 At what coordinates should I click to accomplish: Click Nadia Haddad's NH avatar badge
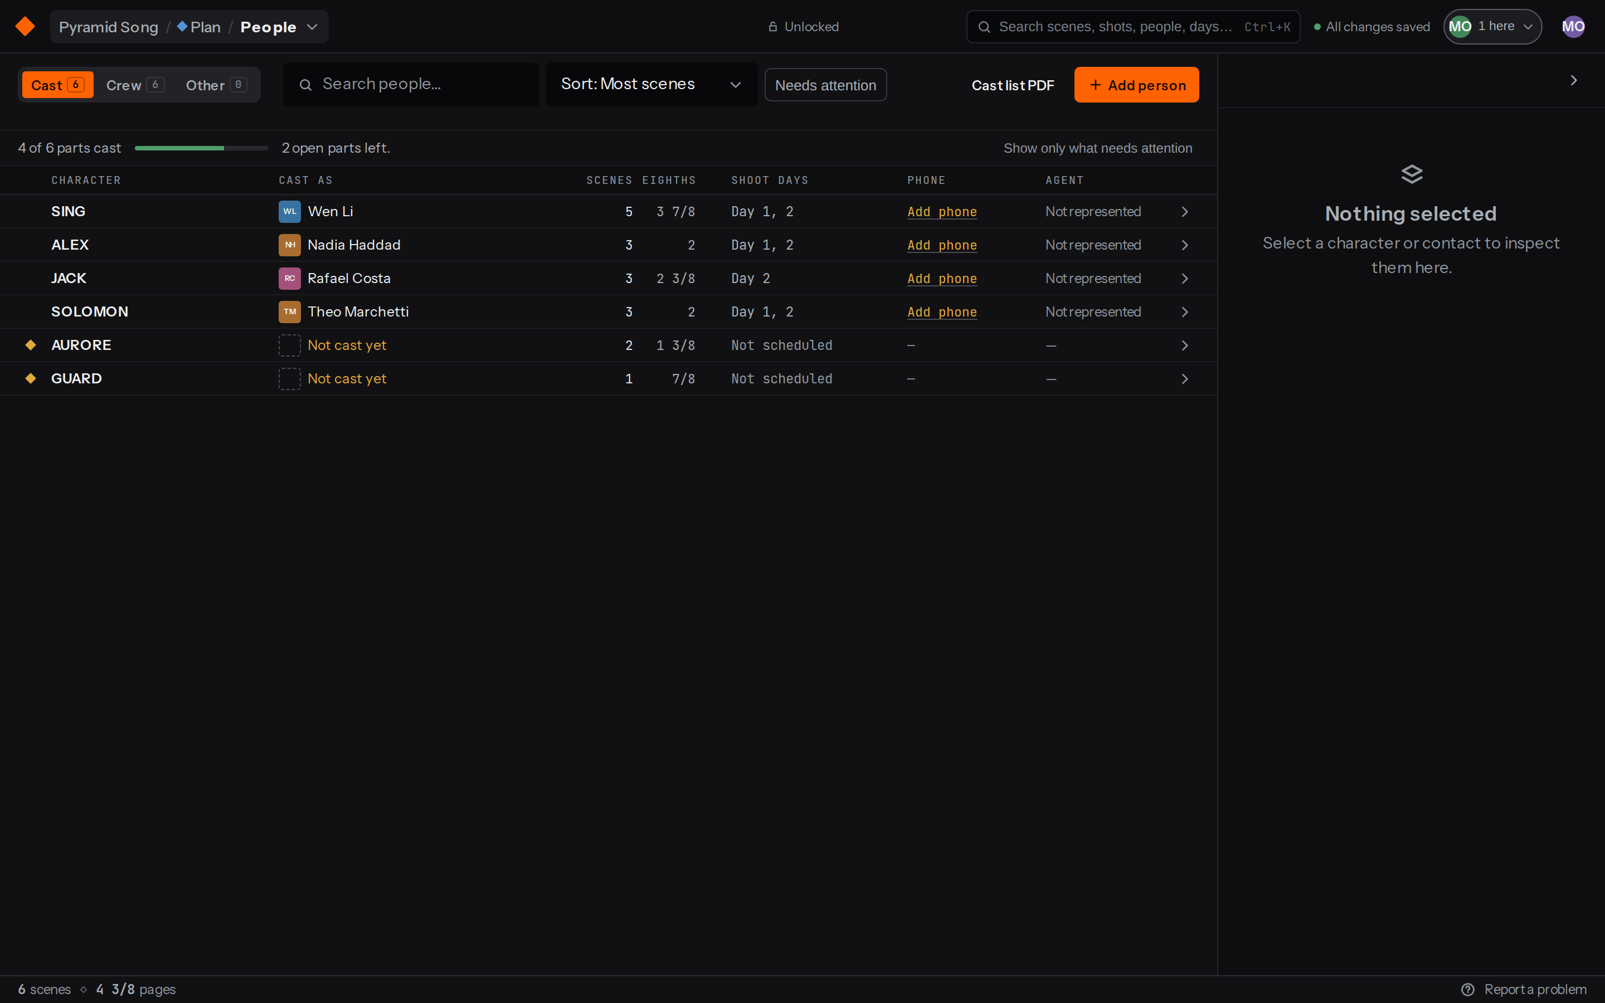pyautogui.click(x=289, y=245)
